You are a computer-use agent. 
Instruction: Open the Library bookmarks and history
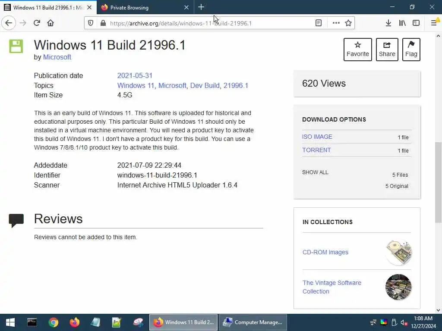coord(402,23)
